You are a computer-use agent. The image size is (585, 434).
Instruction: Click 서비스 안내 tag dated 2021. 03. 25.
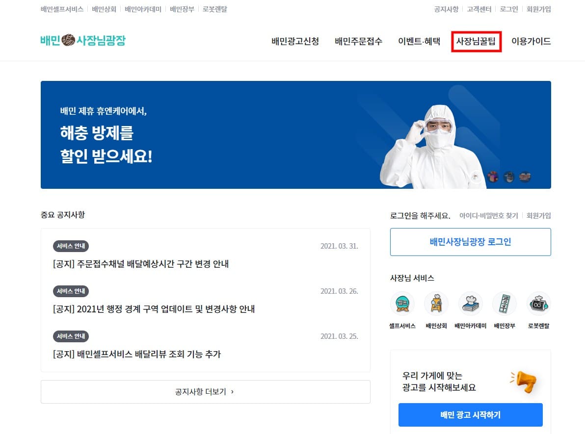pyautogui.click(x=71, y=336)
